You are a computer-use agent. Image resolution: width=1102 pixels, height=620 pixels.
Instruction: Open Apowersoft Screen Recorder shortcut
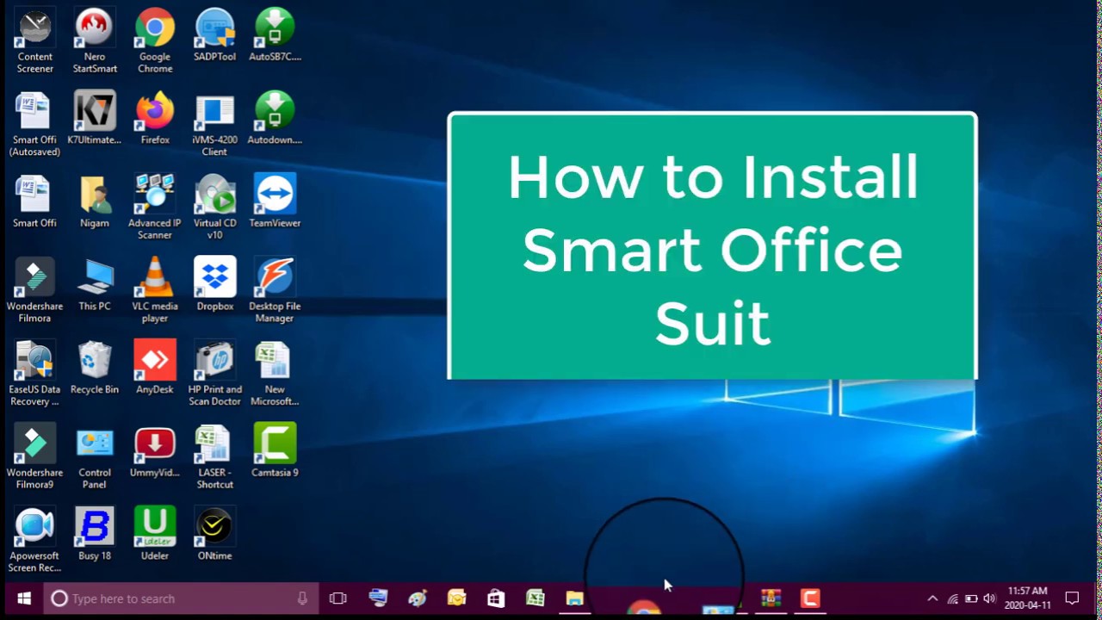coord(35,541)
